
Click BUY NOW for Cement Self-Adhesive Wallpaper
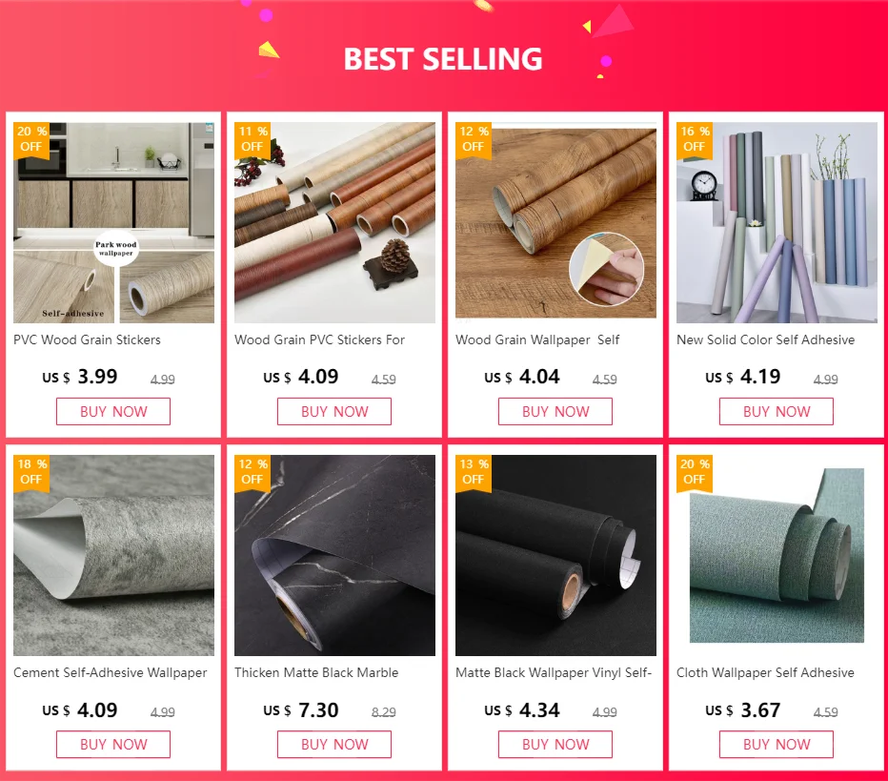point(113,744)
